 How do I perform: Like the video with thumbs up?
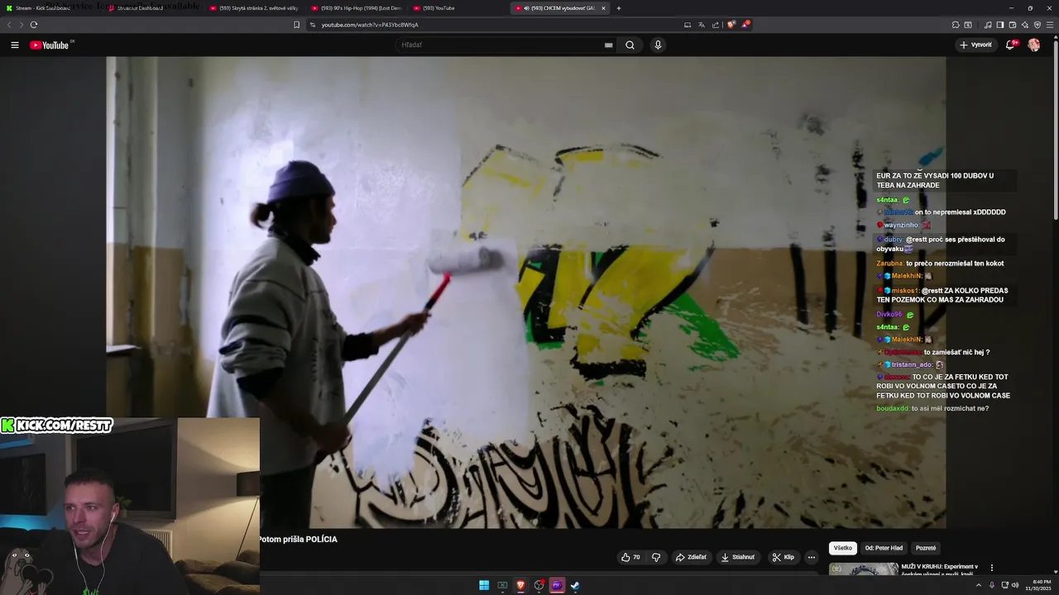(x=630, y=557)
